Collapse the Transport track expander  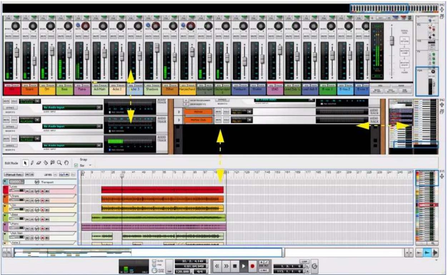pos(5,182)
